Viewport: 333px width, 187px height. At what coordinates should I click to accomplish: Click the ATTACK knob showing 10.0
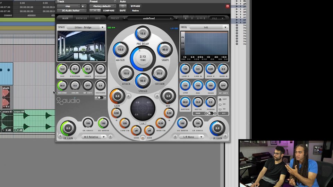[126, 73]
